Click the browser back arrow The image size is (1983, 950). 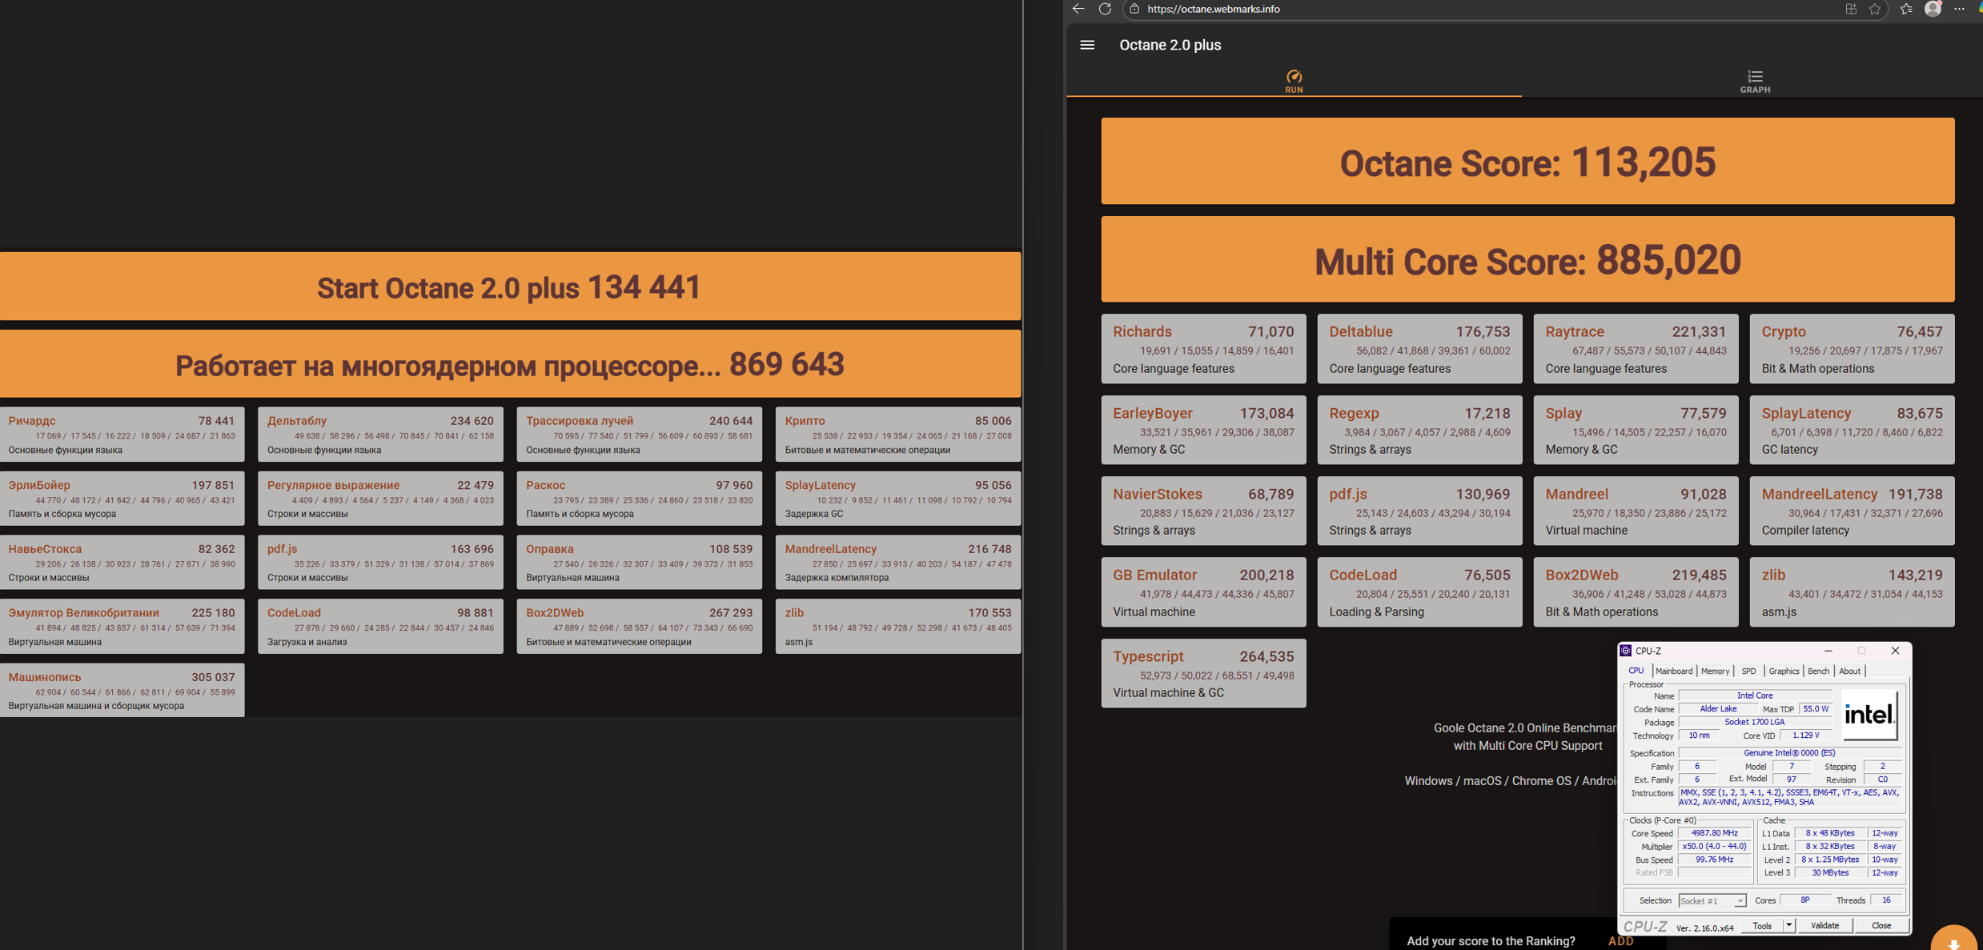coord(1078,9)
